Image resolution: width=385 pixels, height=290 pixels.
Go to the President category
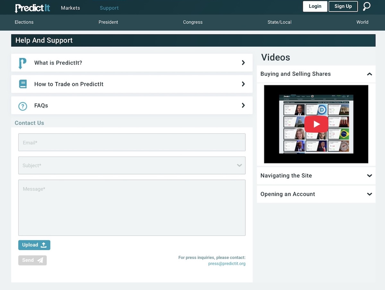pos(108,22)
